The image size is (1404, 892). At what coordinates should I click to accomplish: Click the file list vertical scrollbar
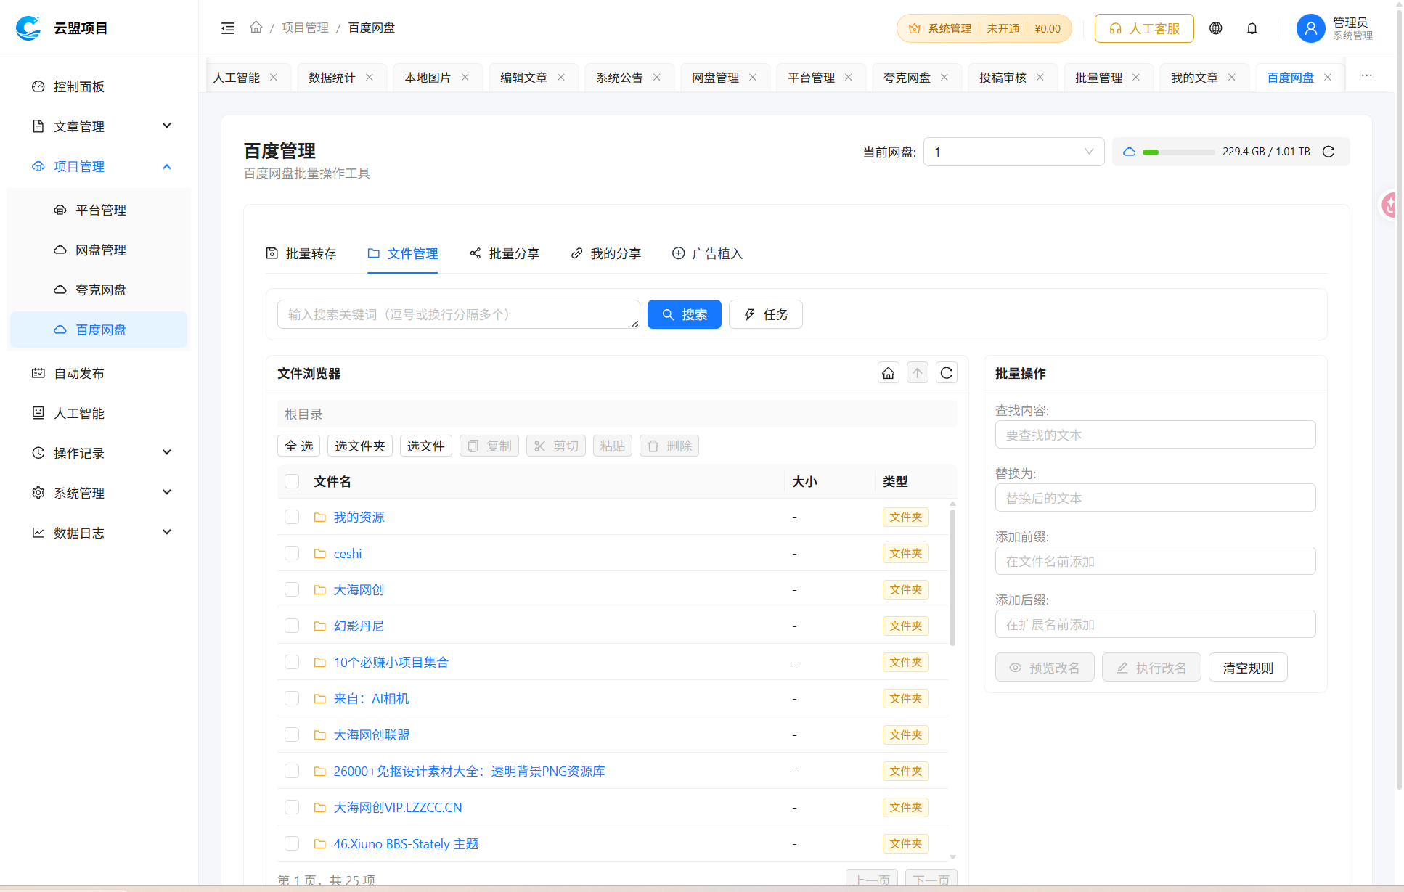[x=952, y=578]
